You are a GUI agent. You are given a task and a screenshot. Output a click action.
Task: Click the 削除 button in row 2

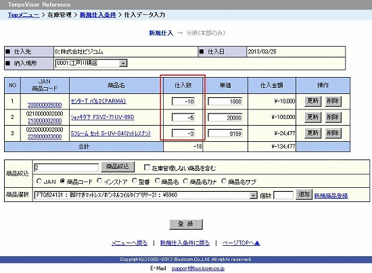[333, 118]
